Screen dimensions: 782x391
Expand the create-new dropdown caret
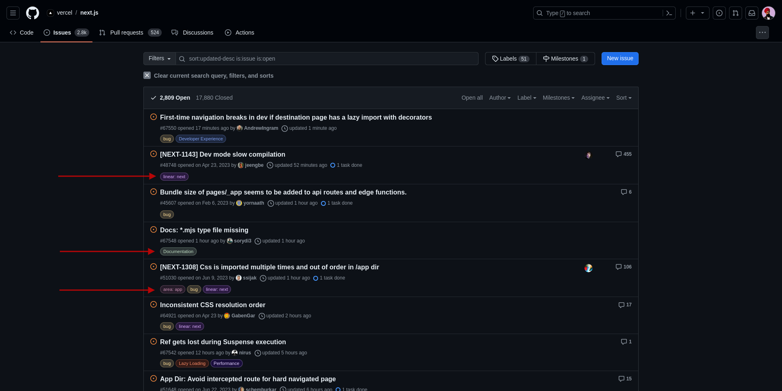pyautogui.click(x=703, y=13)
